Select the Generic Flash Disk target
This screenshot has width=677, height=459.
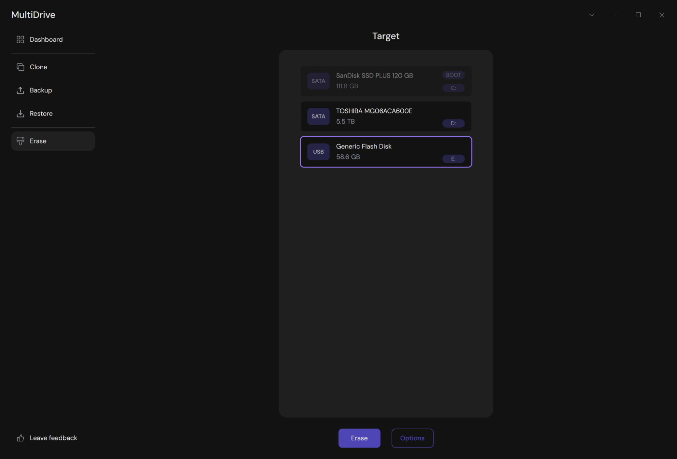coord(386,152)
